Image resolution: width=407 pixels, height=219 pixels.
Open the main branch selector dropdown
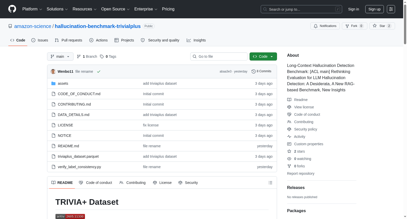tap(60, 56)
